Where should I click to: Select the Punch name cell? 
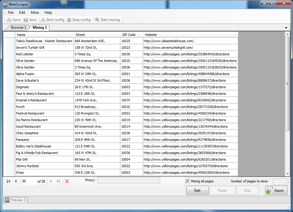tap(44, 107)
